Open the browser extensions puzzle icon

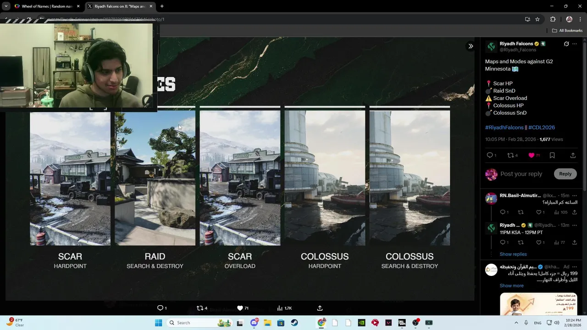[553, 19]
